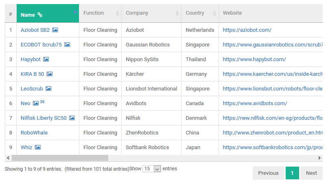This screenshot has width=328, height=185.
Task: Go to the Next page
Action: [x=311, y=173]
